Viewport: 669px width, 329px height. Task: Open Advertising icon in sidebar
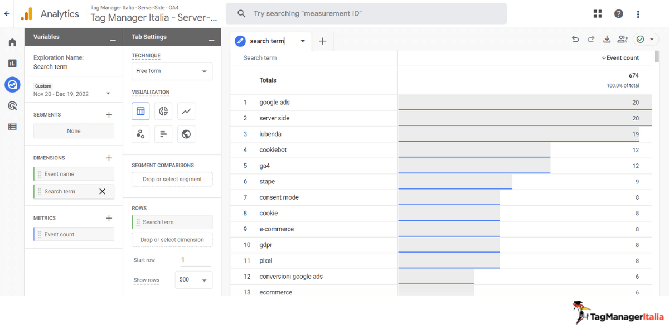(x=12, y=105)
